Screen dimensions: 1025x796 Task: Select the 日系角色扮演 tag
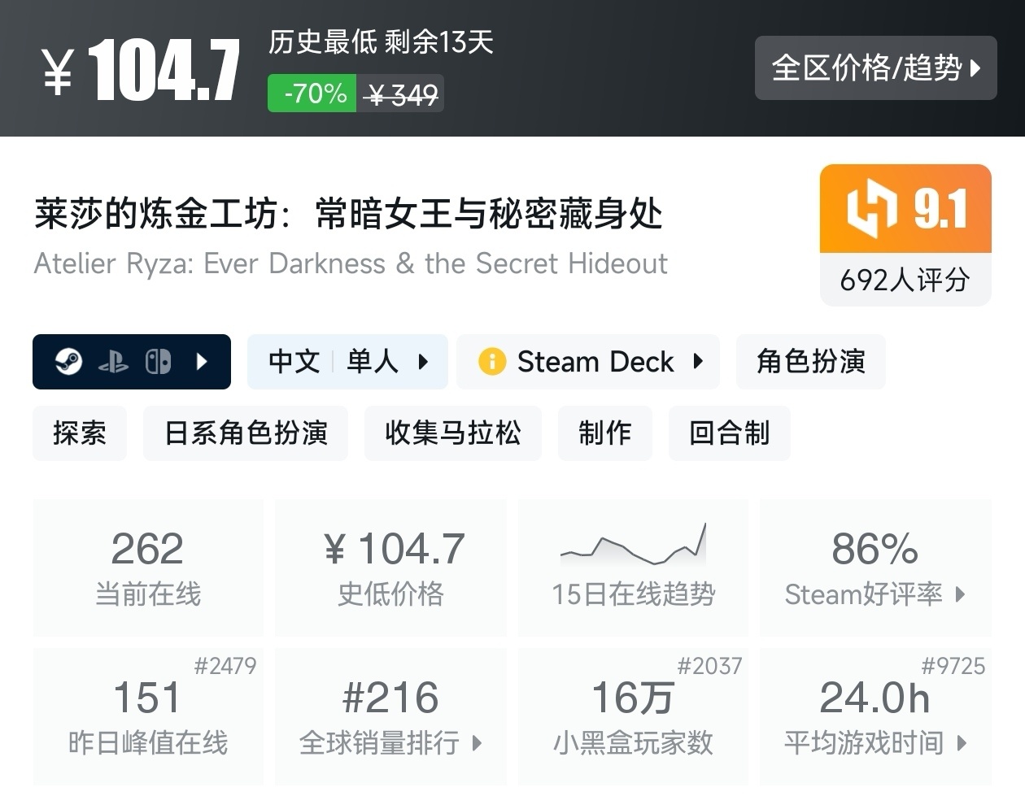(x=246, y=433)
